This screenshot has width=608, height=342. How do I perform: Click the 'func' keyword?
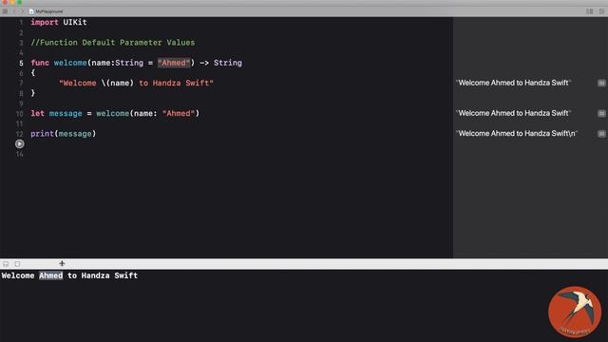pyautogui.click(x=40, y=63)
